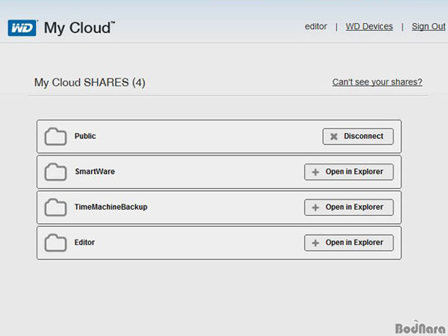Click the WD logo icon
The image size is (448, 336).
[x=22, y=28]
